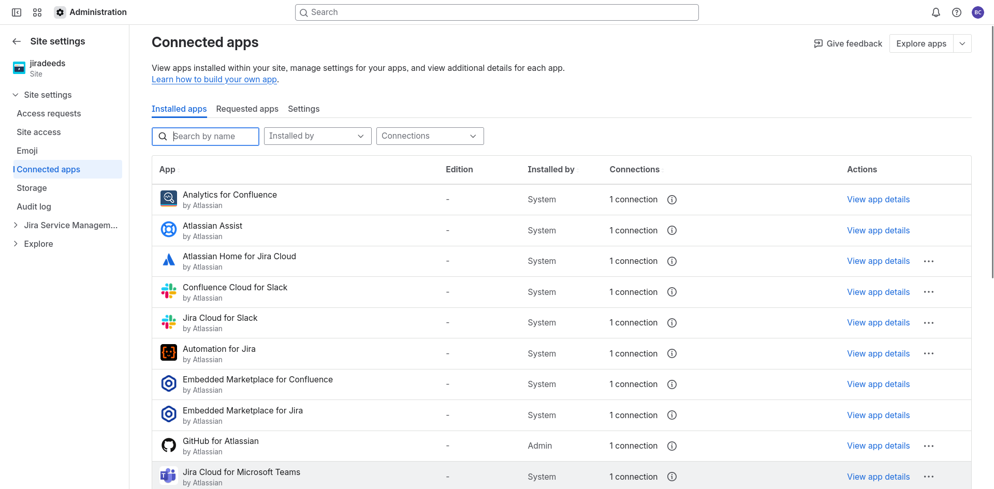Image resolution: width=994 pixels, height=489 pixels.
Task: Open more actions menu for Automation for Jira
Action: [x=928, y=354]
